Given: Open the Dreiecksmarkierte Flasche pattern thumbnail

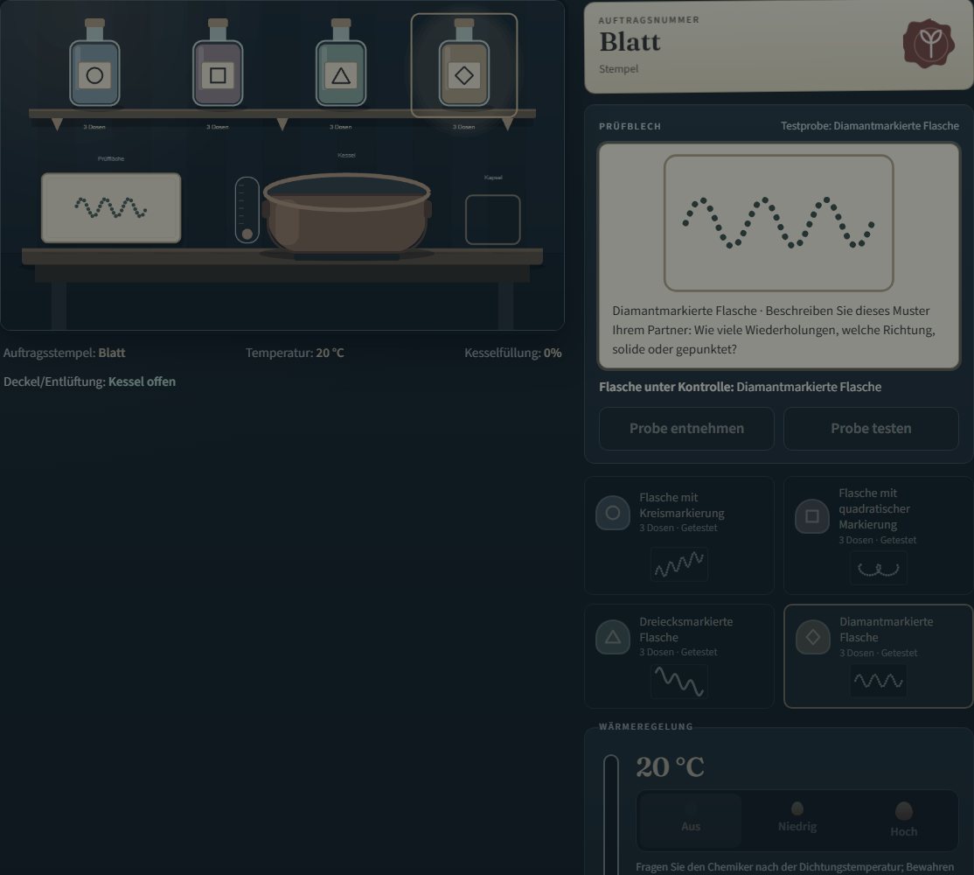Looking at the screenshot, I should point(679,681).
